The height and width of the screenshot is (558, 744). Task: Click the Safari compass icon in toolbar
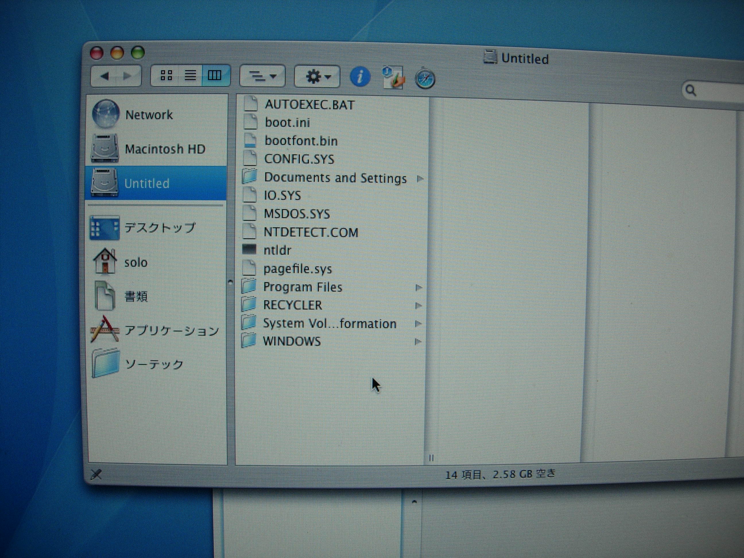pyautogui.click(x=425, y=79)
